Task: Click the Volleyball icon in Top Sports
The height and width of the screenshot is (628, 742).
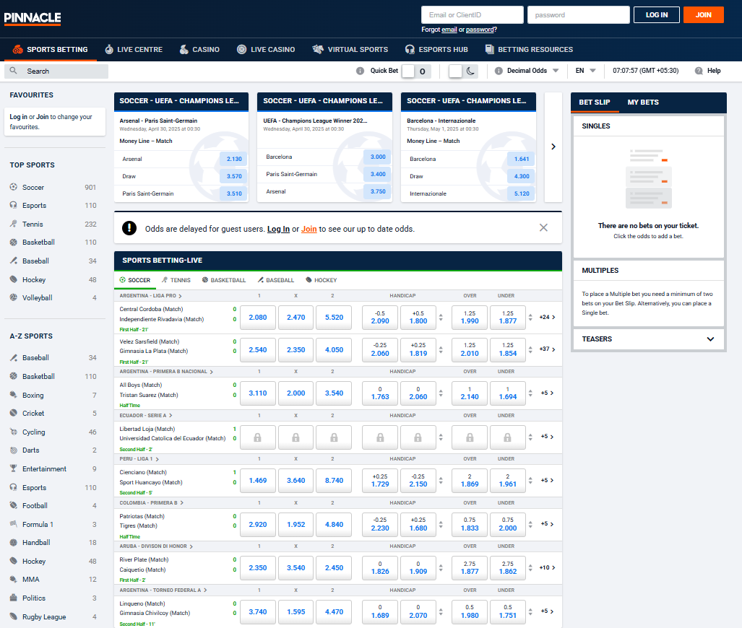Action: 14,297
